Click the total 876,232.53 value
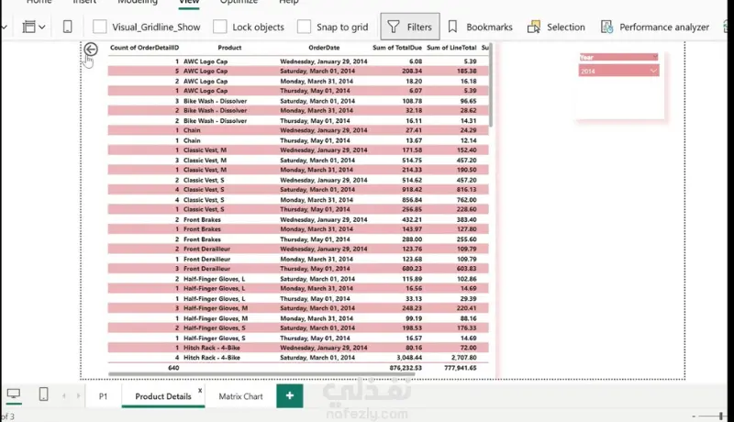 [406, 368]
